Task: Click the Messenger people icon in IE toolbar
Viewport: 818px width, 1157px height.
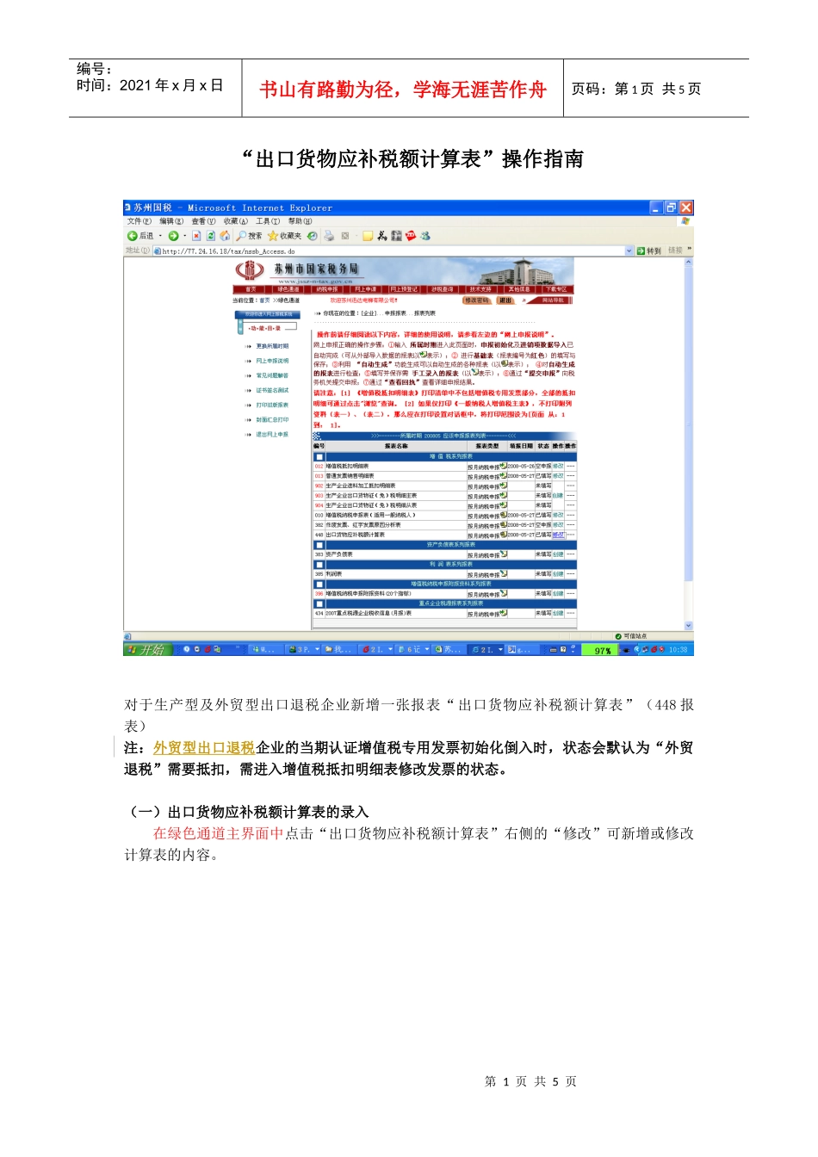Action: [x=424, y=235]
